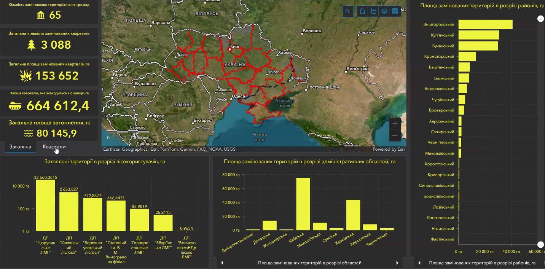The image size is (545, 269).
Task: Click the Київська bar in oblast chart
Action: pyautogui.click(x=303, y=204)
